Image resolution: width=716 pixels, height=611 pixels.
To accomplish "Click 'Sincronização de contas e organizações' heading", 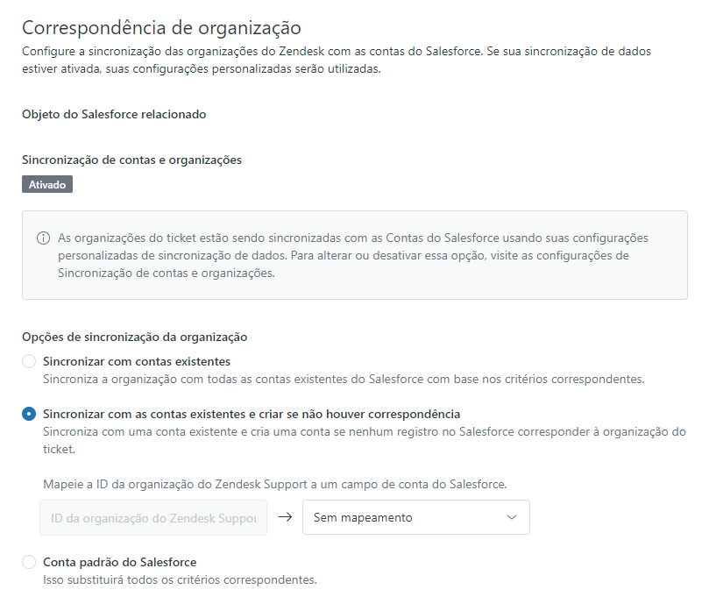I will (132, 160).
